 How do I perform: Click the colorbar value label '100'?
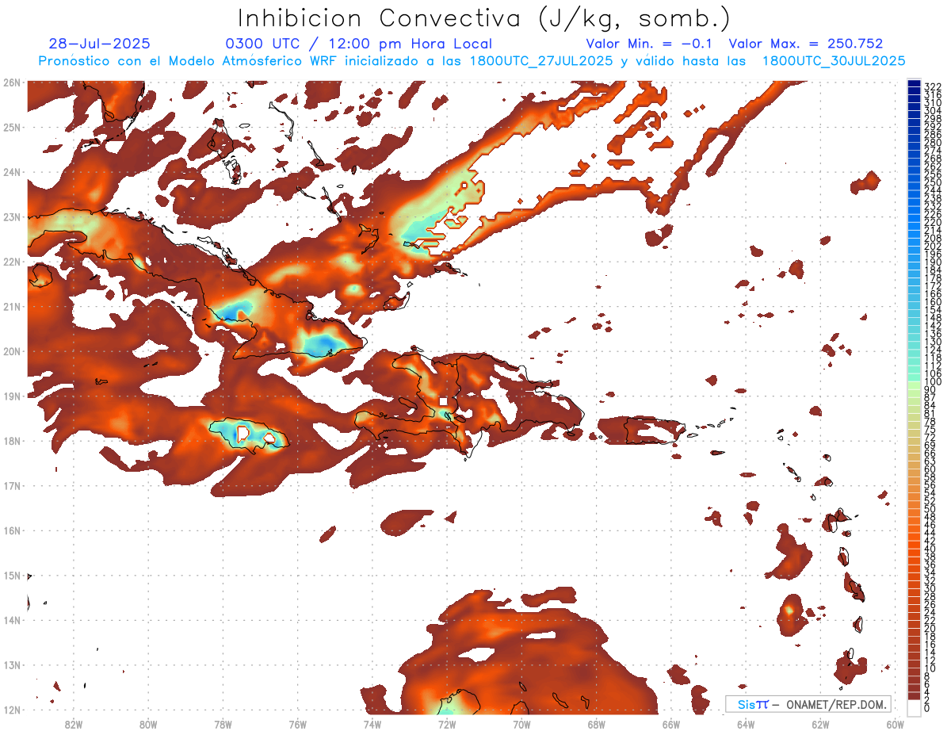[x=933, y=382]
